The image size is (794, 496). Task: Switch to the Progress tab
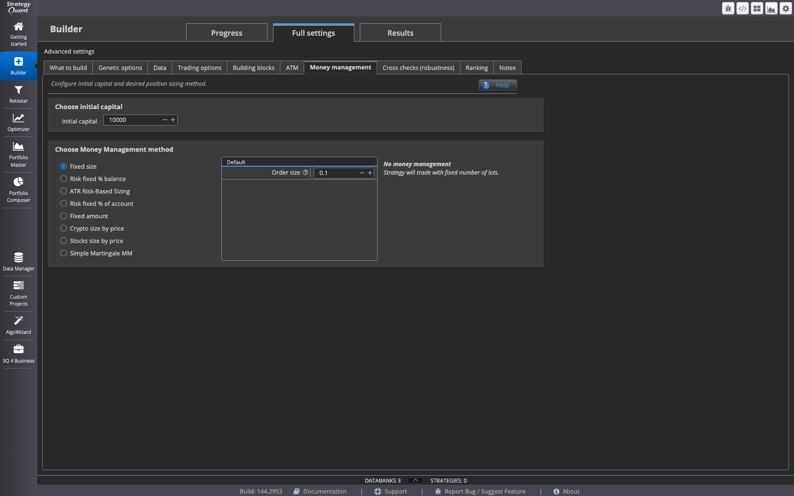(x=227, y=33)
